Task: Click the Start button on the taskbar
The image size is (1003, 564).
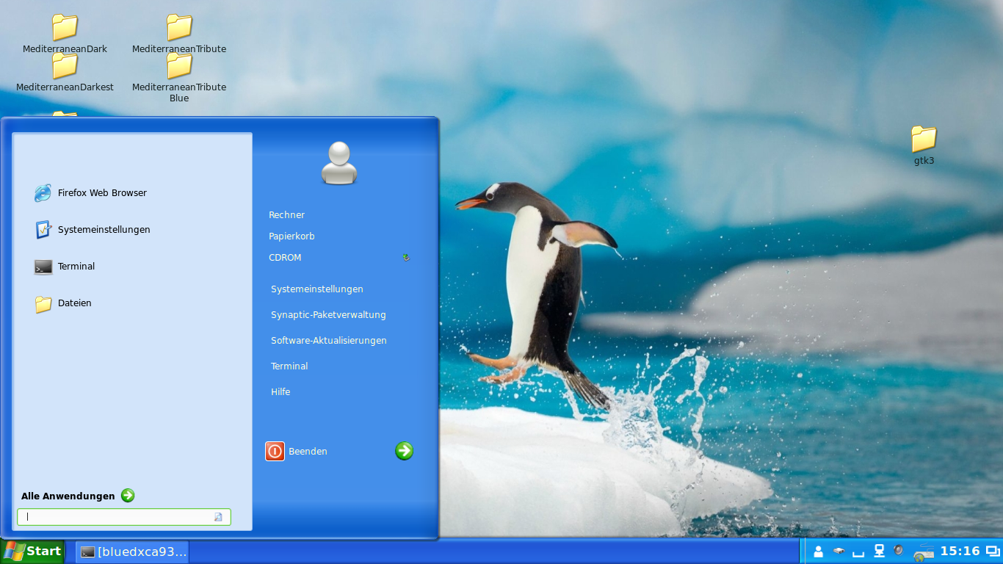Action: (x=32, y=552)
